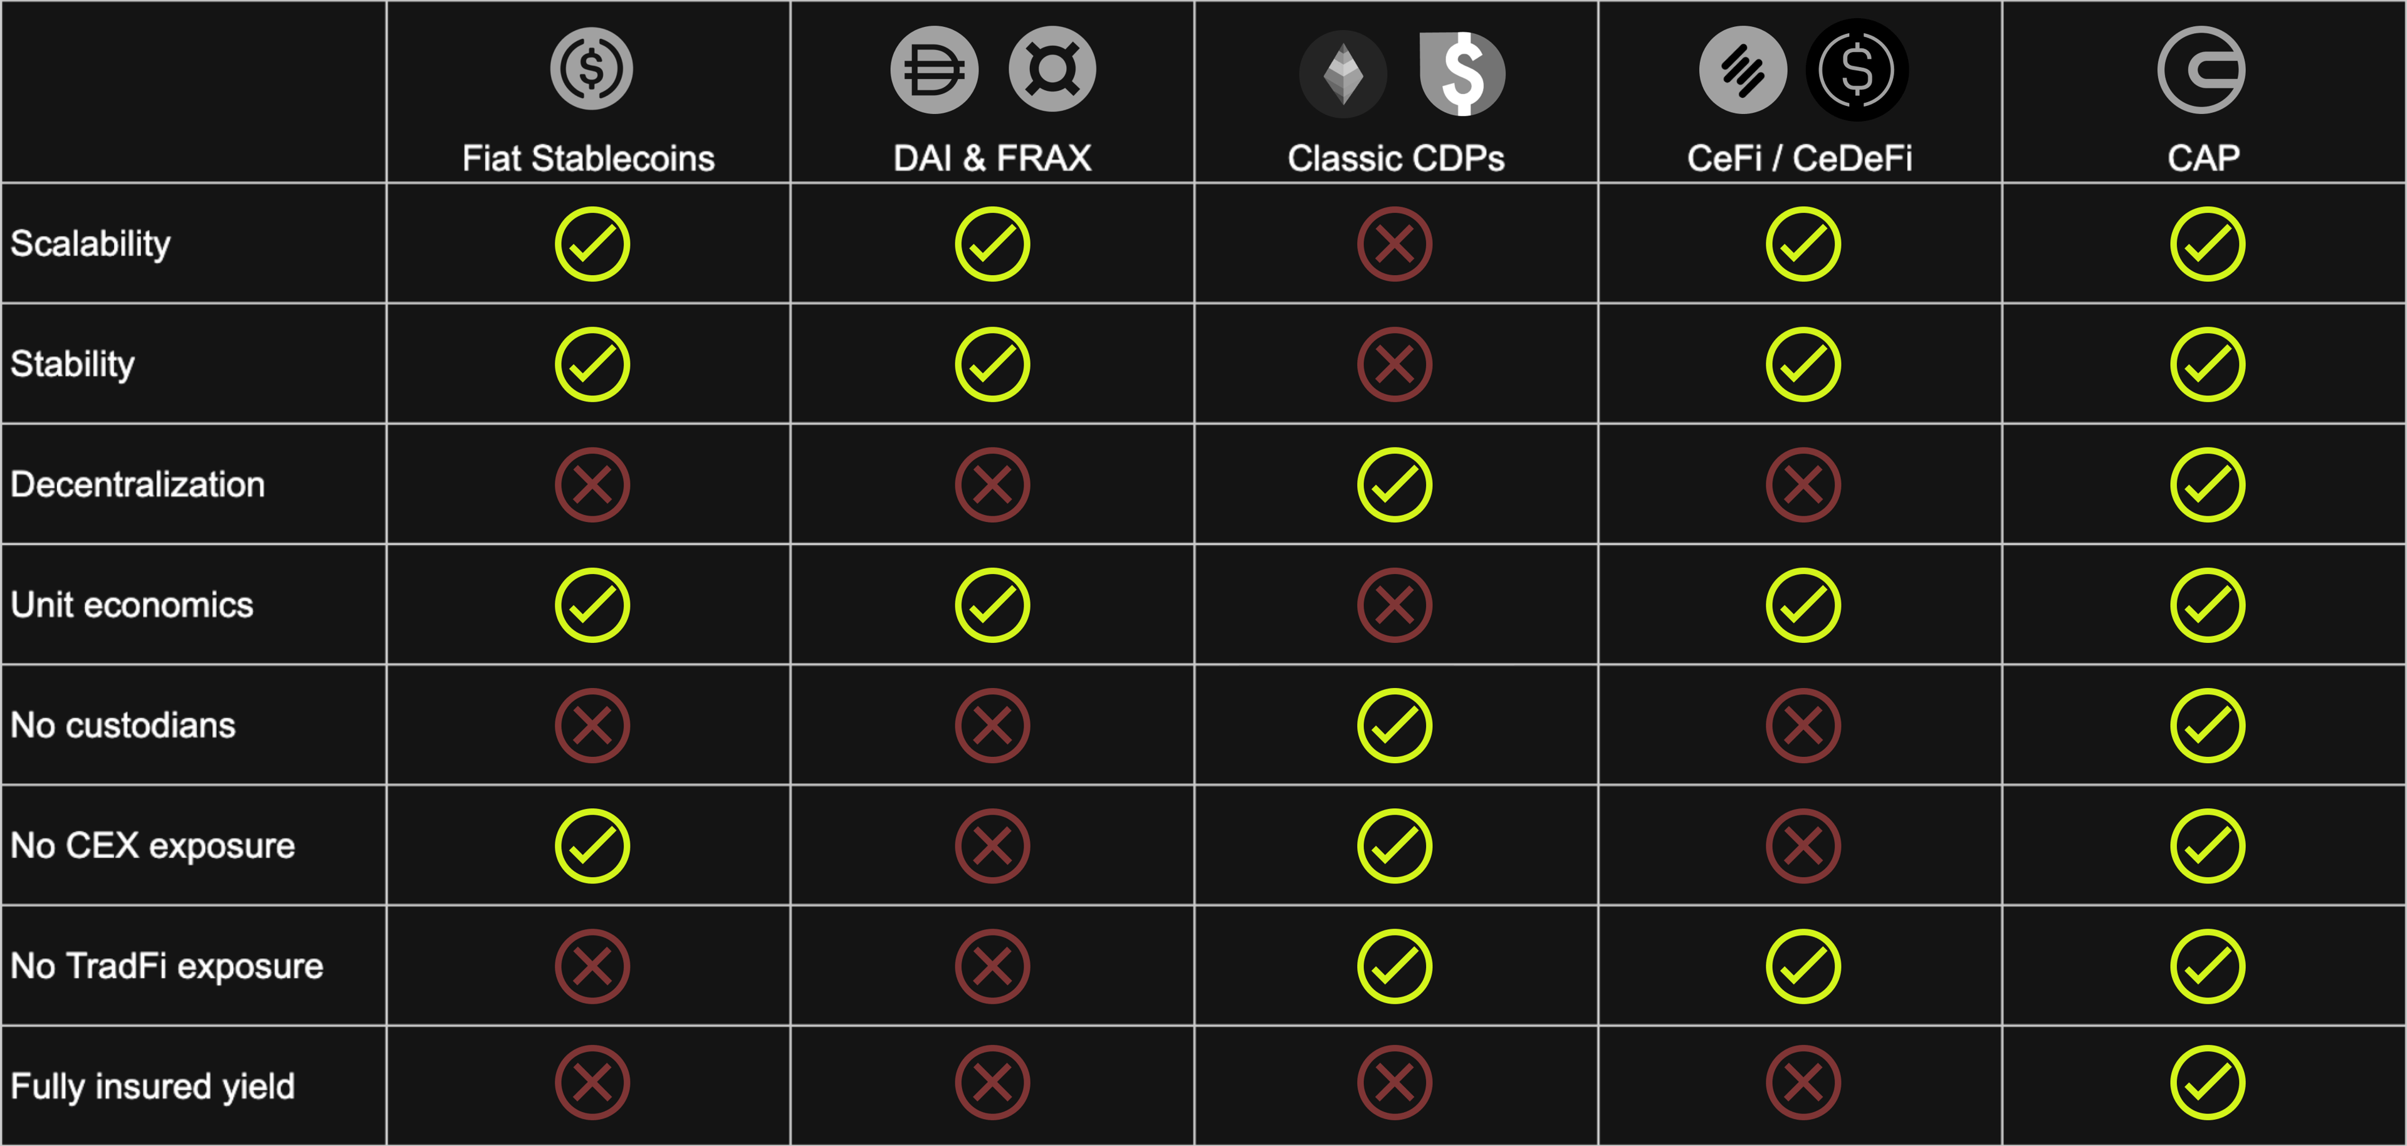This screenshot has height=1146, width=2407.
Task: Click the Ethereum diamond logo icon
Action: point(1343,73)
